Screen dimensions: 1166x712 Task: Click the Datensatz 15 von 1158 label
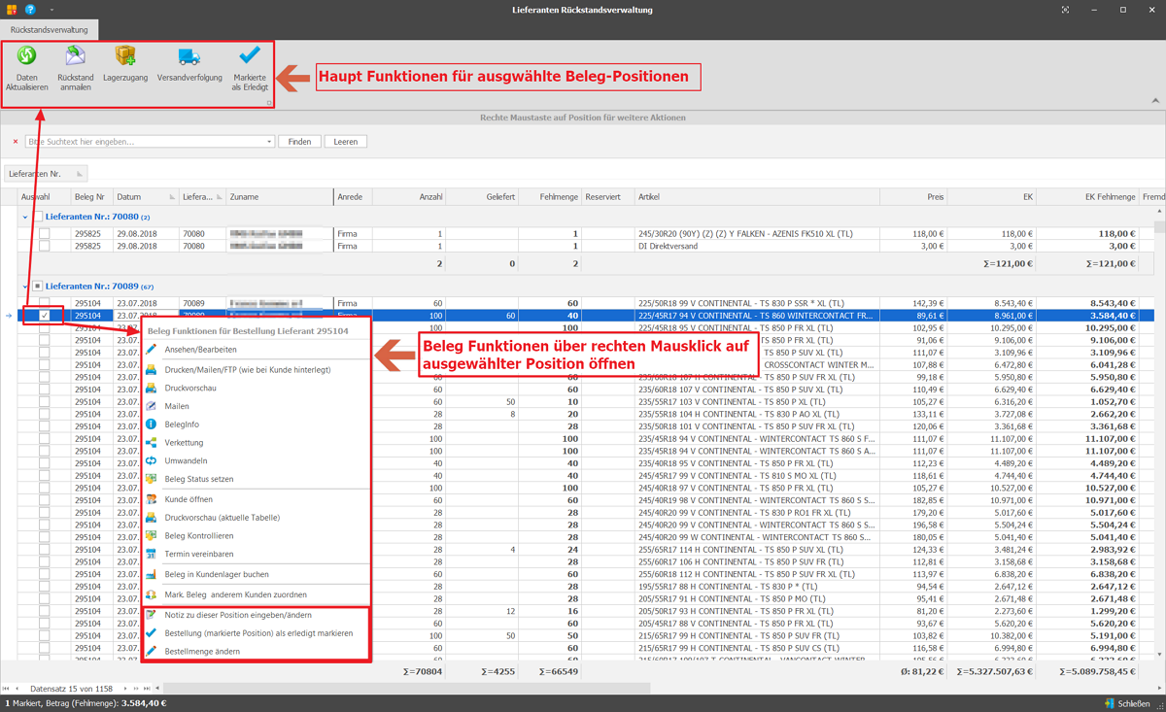point(71,689)
